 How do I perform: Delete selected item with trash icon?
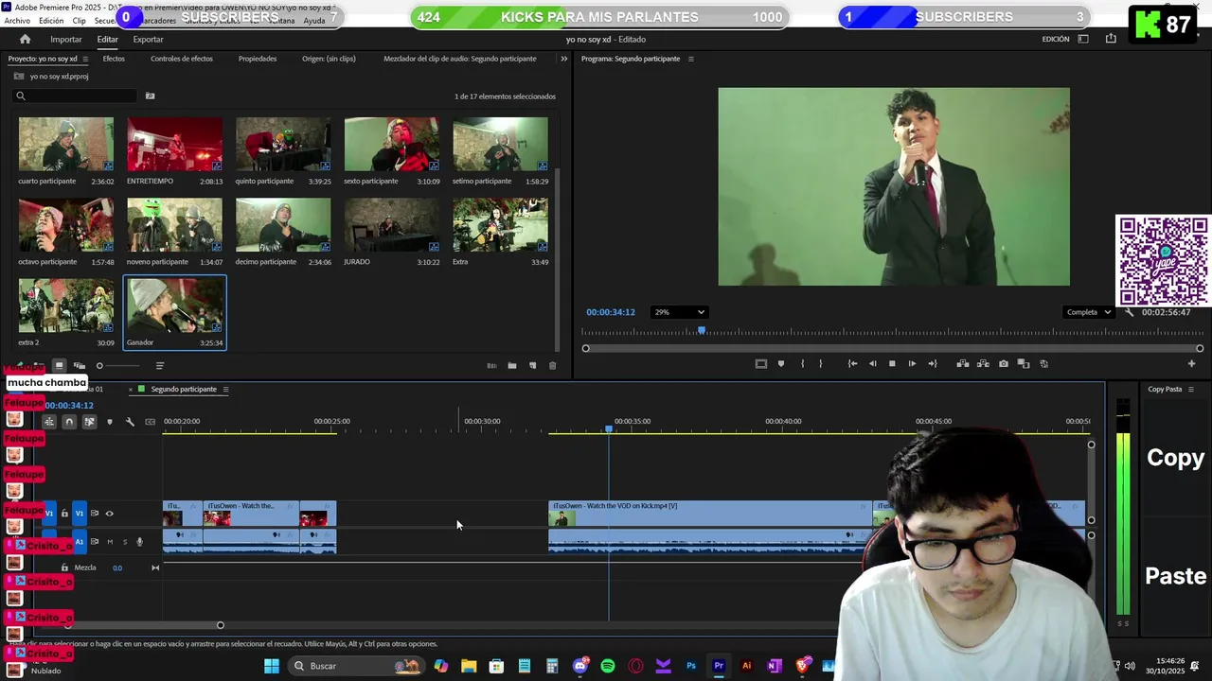553,365
